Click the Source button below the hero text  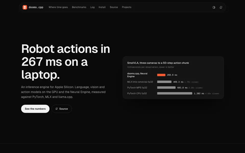coord(62,109)
